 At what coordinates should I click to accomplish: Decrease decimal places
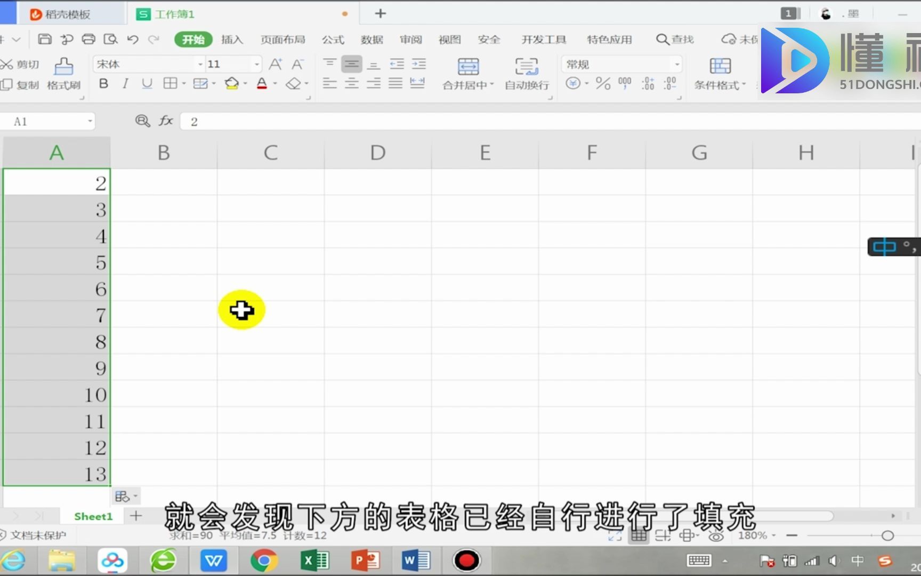pyautogui.click(x=670, y=83)
